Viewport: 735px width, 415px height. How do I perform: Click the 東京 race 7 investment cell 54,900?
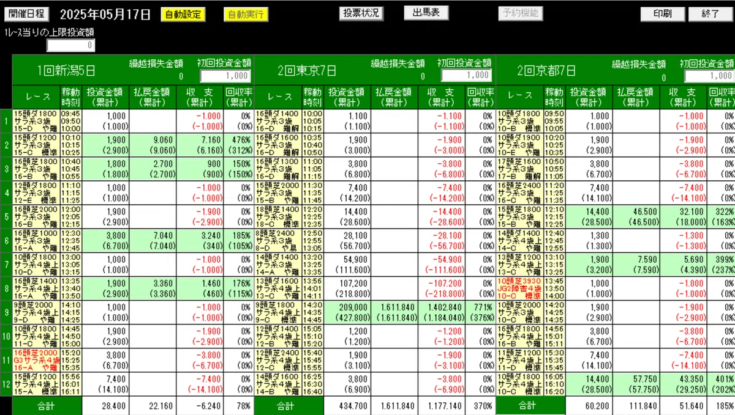coord(347,265)
